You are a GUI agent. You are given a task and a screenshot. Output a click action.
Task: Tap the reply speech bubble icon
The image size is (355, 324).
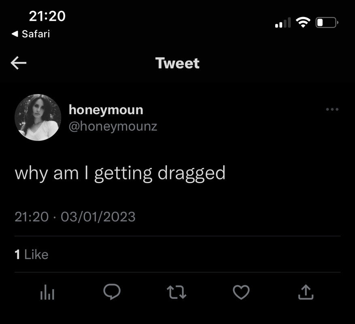point(112,292)
